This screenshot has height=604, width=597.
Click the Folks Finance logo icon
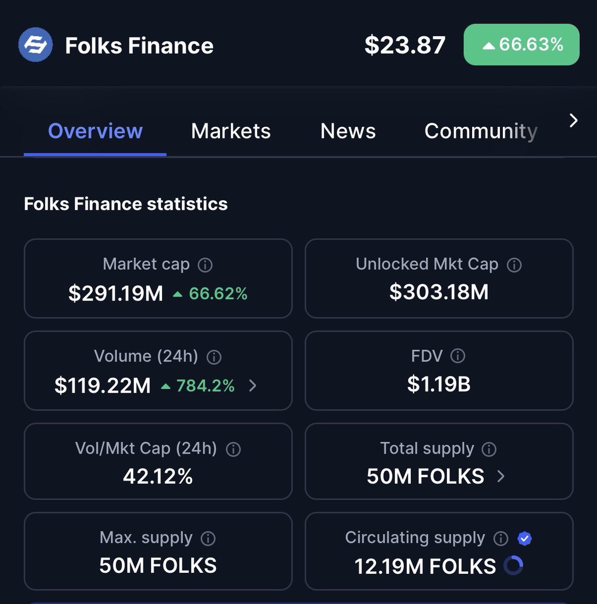click(x=35, y=45)
